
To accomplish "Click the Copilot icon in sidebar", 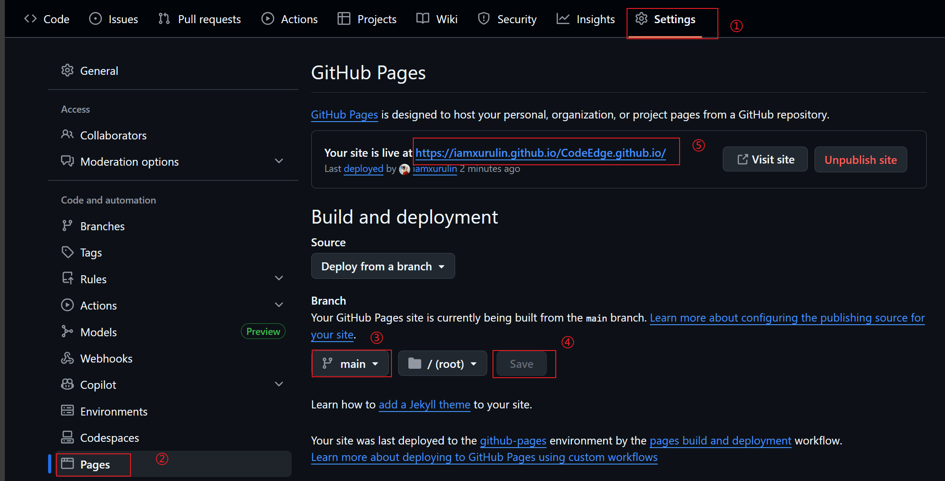I will click(x=67, y=384).
